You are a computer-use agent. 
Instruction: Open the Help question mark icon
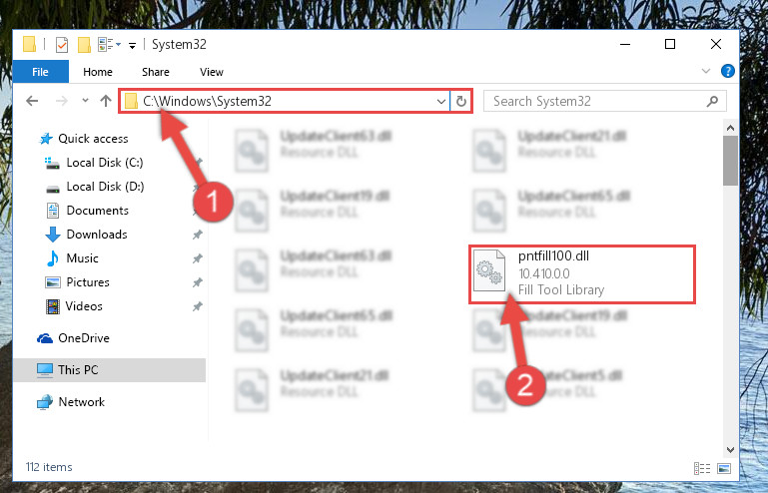point(728,71)
